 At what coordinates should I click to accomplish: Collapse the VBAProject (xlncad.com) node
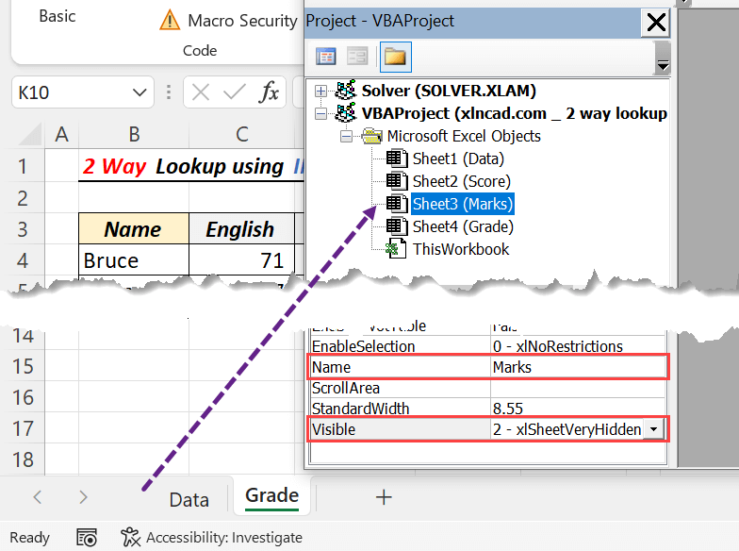pyautogui.click(x=320, y=113)
